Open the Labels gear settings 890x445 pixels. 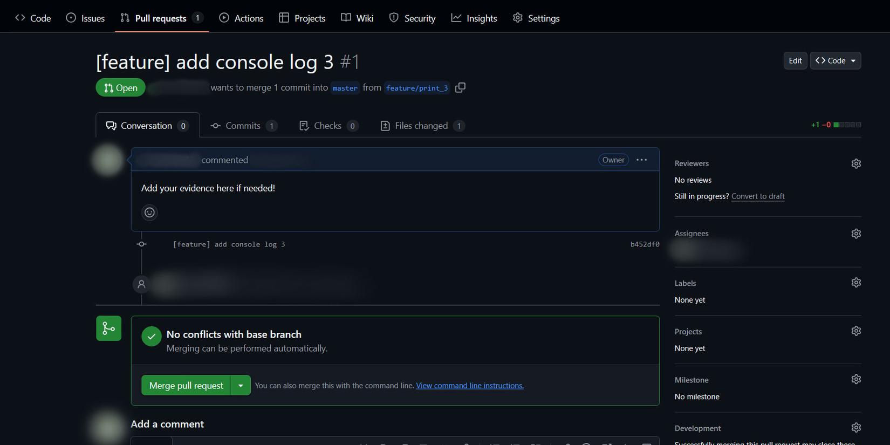856,283
